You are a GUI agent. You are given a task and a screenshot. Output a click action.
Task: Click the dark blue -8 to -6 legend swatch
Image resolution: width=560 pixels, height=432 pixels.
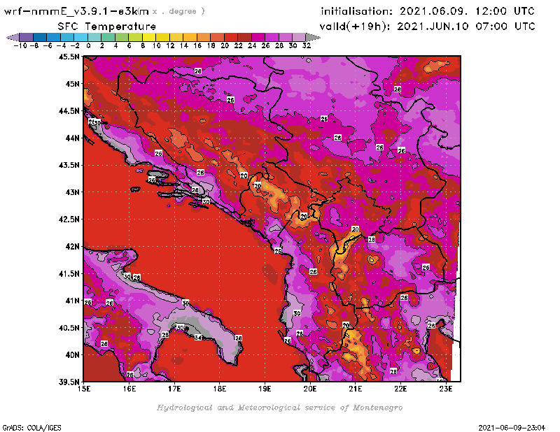tap(40, 37)
